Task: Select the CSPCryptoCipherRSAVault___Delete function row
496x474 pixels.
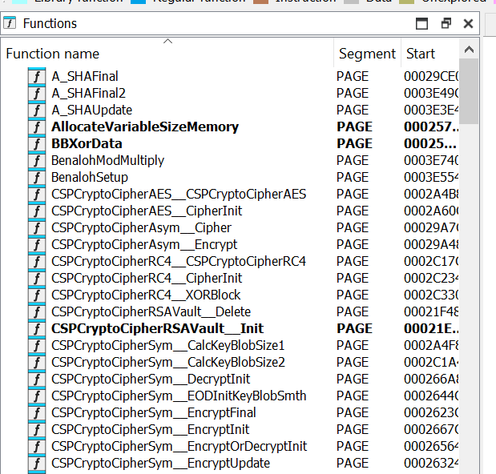Action: pyautogui.click(x=151, y=312)
